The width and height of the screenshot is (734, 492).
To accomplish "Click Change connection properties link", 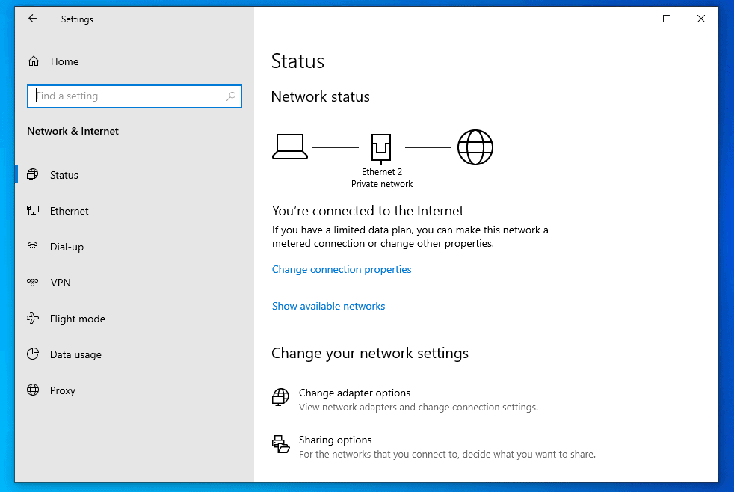I will click(x=342, y=270).
